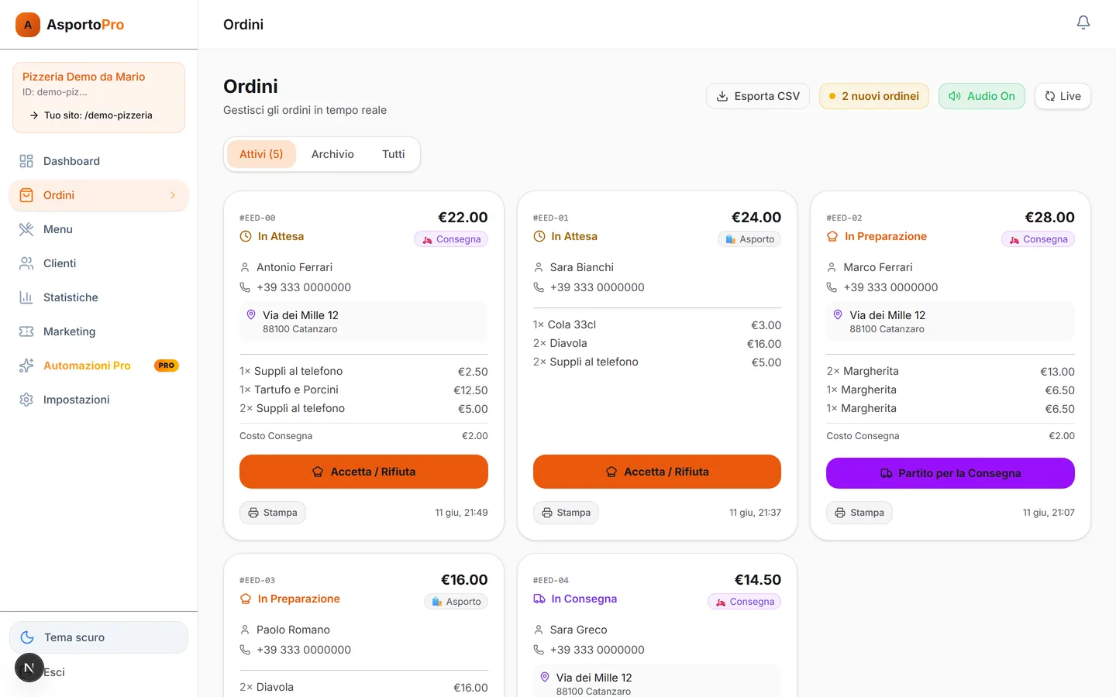Open the Attivi (5) tab
The width and height of the screenshot is (1116, 697).
tap(261, 154)
